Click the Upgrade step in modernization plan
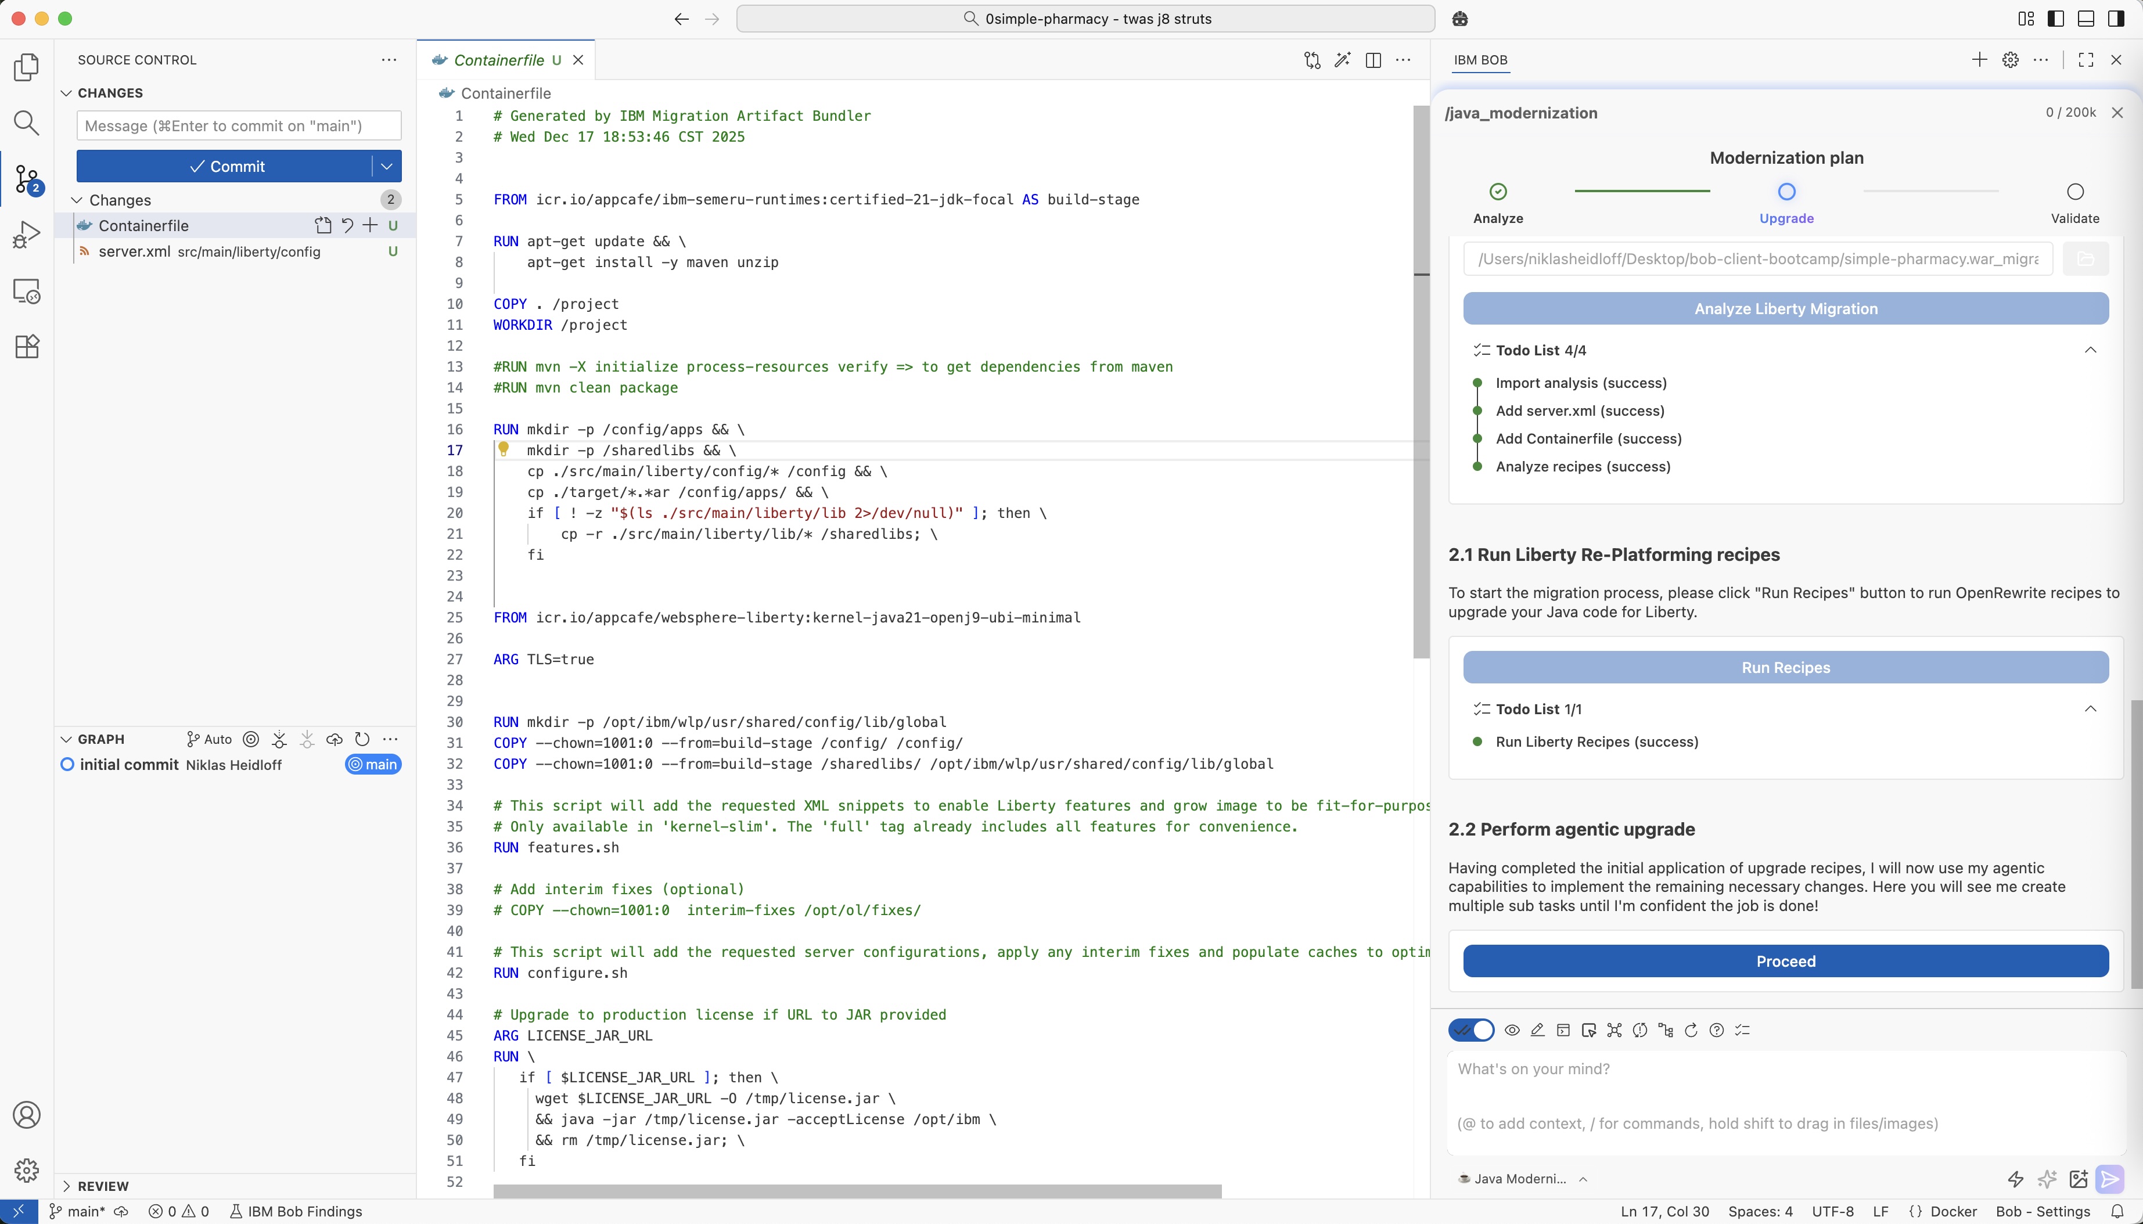Screen dimensions: 2143x1224 tap(1786, 193)
